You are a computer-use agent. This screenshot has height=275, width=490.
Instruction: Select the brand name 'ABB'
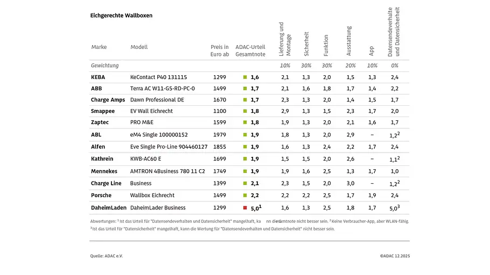[96, 89]
